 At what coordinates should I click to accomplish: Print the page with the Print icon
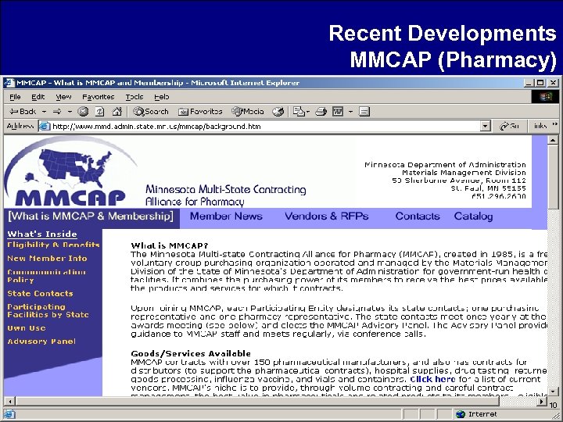tap(321, 112)
